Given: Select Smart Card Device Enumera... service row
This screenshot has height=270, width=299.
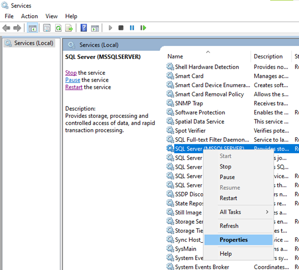Looking at the screenshot, I should tap(213, 85).
